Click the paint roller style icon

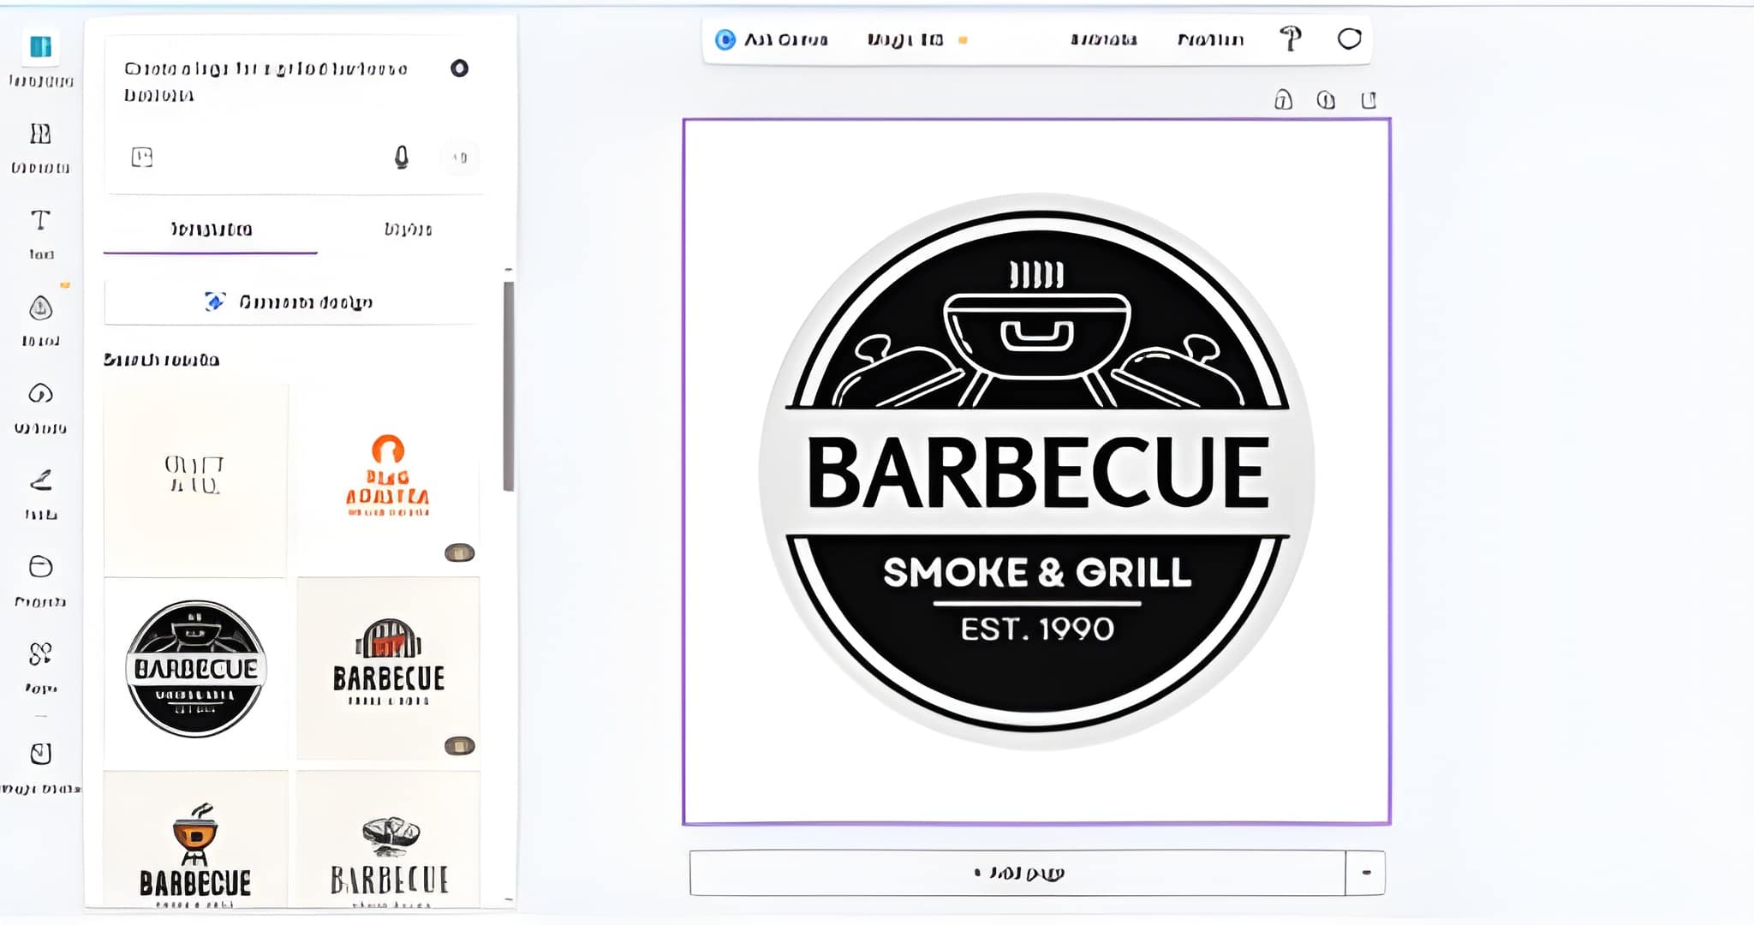(x=1290, y=39)
